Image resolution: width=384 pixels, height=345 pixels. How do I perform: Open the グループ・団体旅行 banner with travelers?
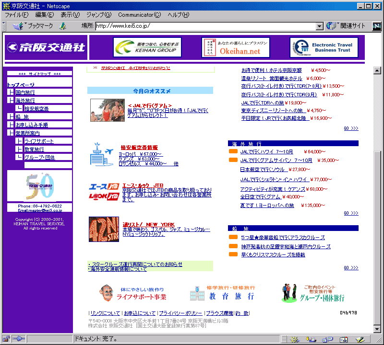tap(313, 293)
